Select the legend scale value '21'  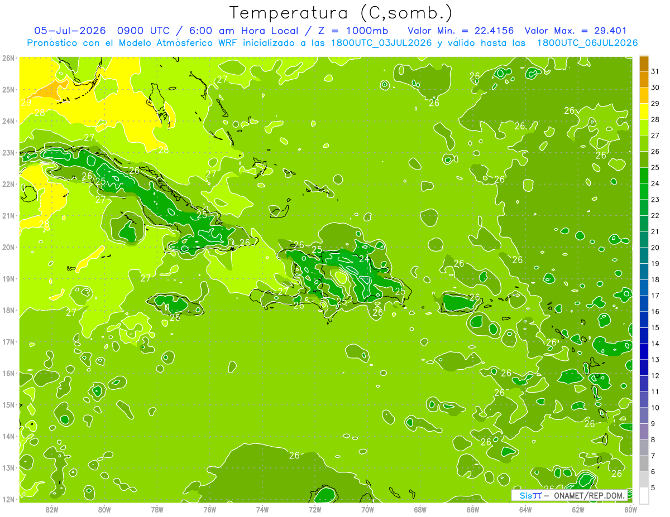coord(655,231)
